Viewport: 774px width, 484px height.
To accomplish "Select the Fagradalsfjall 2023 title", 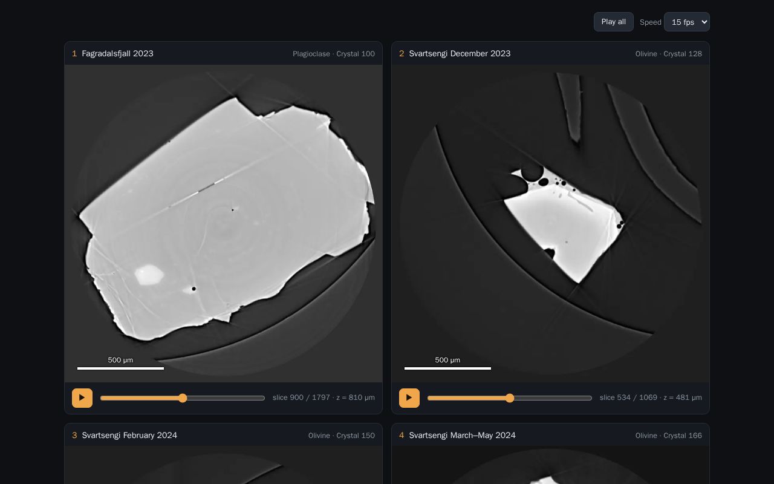I will (118, 54).
